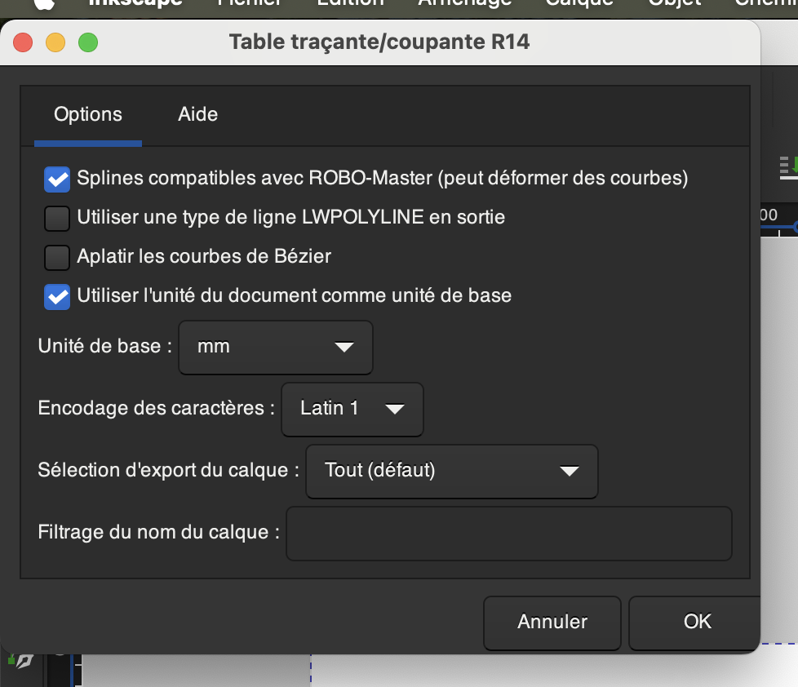Open the Calque menu
Screen dimensions: 798x687
click(x=579, y=3)
